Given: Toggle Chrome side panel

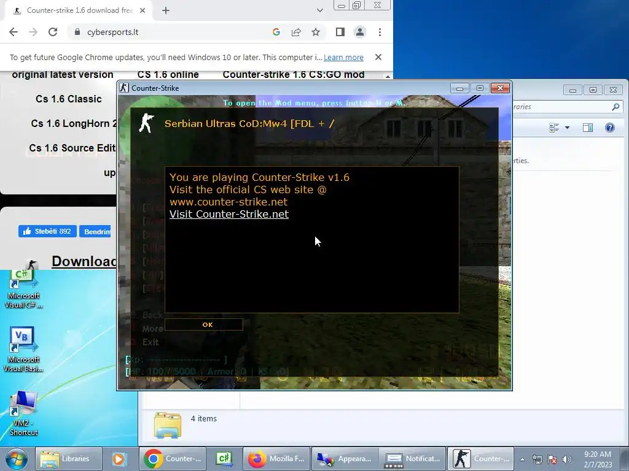Looking at the screenshot, I should [x=340, y=32].
